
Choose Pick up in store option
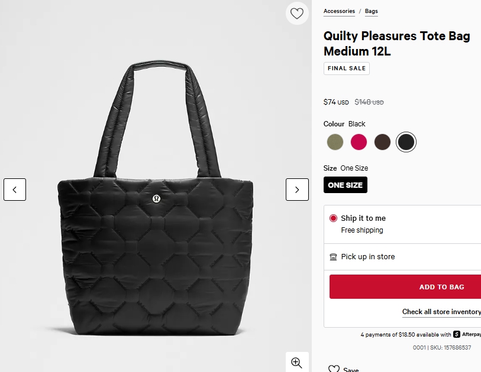(367, 257)
